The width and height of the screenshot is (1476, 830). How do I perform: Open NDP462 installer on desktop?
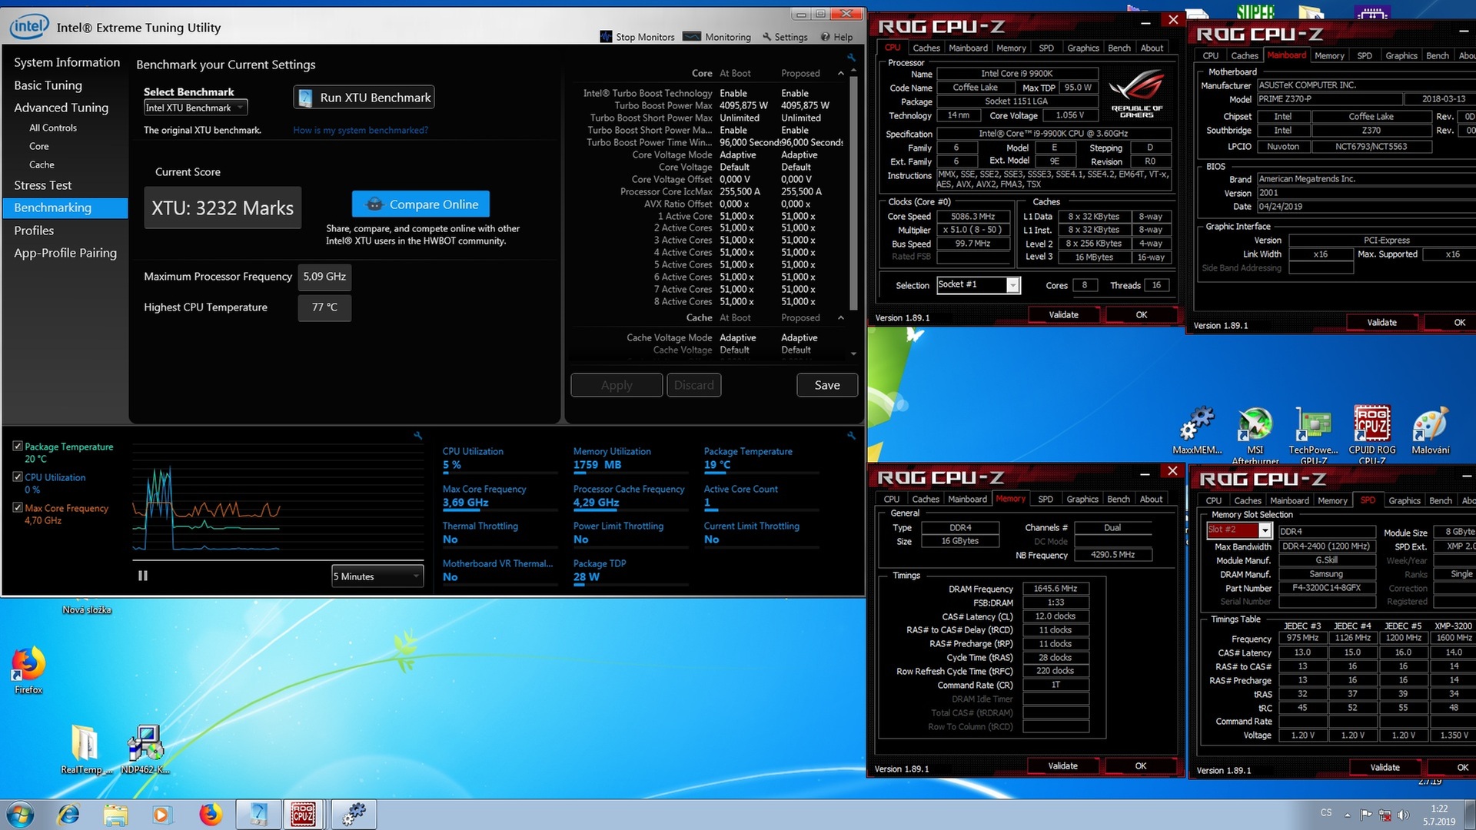[x=145, y=749]
